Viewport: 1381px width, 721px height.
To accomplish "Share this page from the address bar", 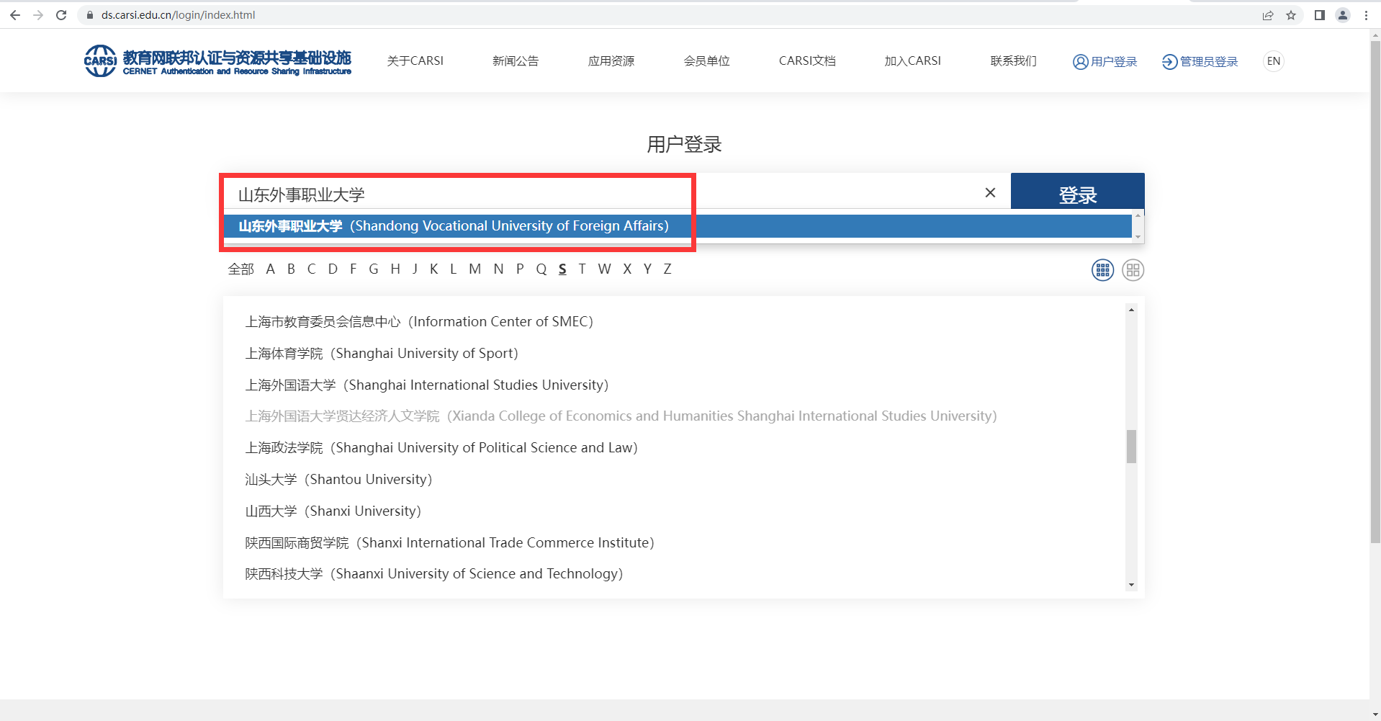I will tap(1268, 15).
